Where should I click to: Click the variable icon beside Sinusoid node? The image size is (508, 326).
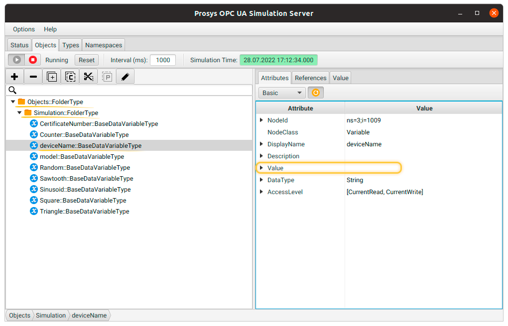click(34, 189)
